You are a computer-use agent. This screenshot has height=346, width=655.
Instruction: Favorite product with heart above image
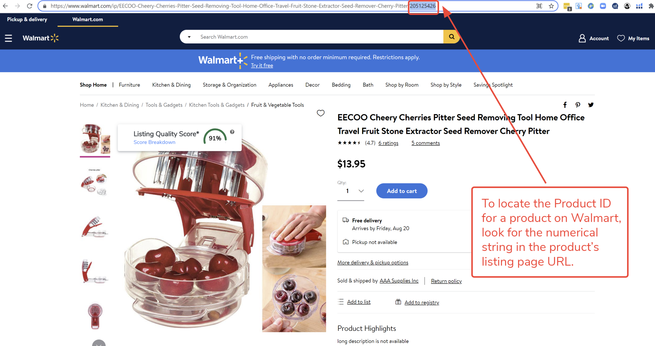[x=321, y=113]
